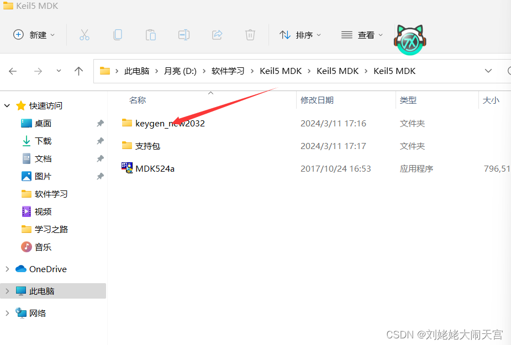The image size is (511, 345).
Task: Select 此电脑 in the address breadcrumb
Action: point(136,71)
